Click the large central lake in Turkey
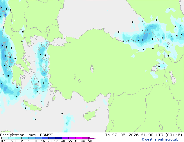Viewport: 184px width, 142px height. tap(92, 69)
